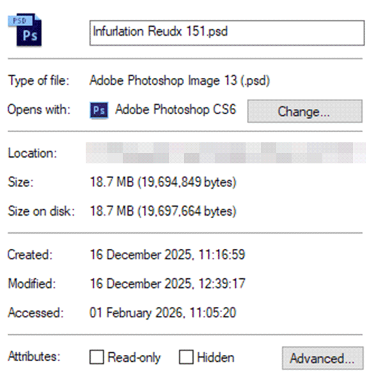Click the blurred Location path value
The image size is (376, 381).
[x=226, y=153]
